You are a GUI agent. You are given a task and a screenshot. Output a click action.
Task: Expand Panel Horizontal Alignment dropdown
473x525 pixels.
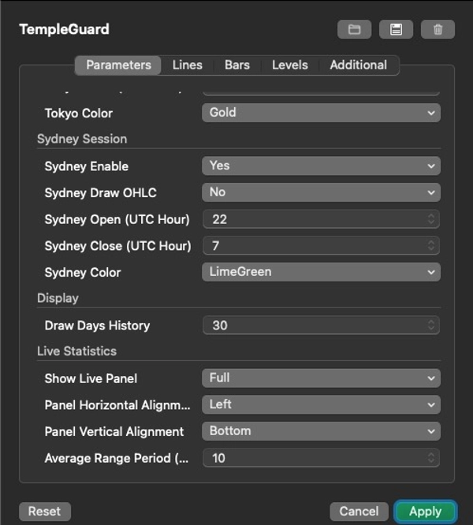click(321, 404)
